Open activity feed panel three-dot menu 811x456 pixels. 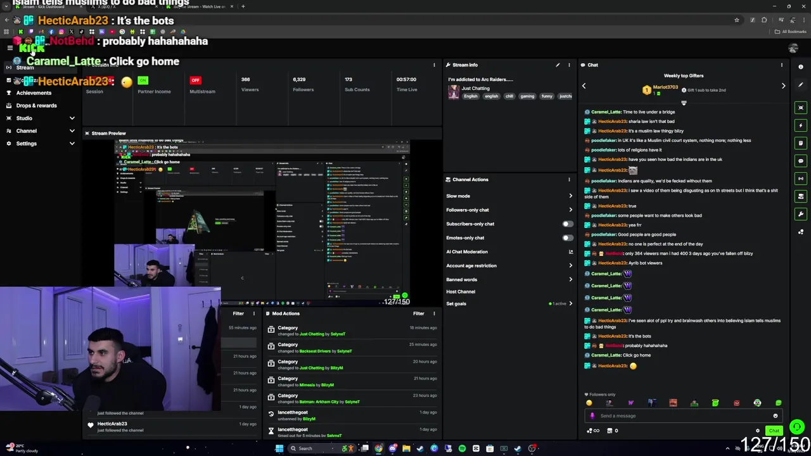click(254, 313)
